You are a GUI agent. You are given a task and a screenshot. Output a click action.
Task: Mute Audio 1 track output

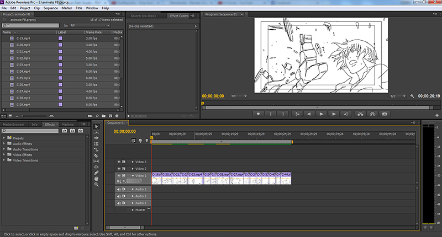click(x=119, y=189)
